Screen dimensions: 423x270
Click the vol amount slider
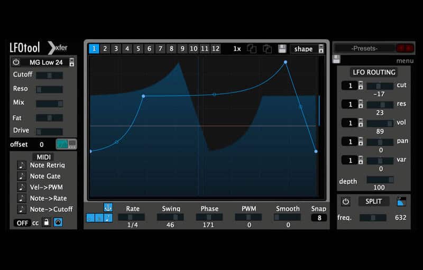380,124
